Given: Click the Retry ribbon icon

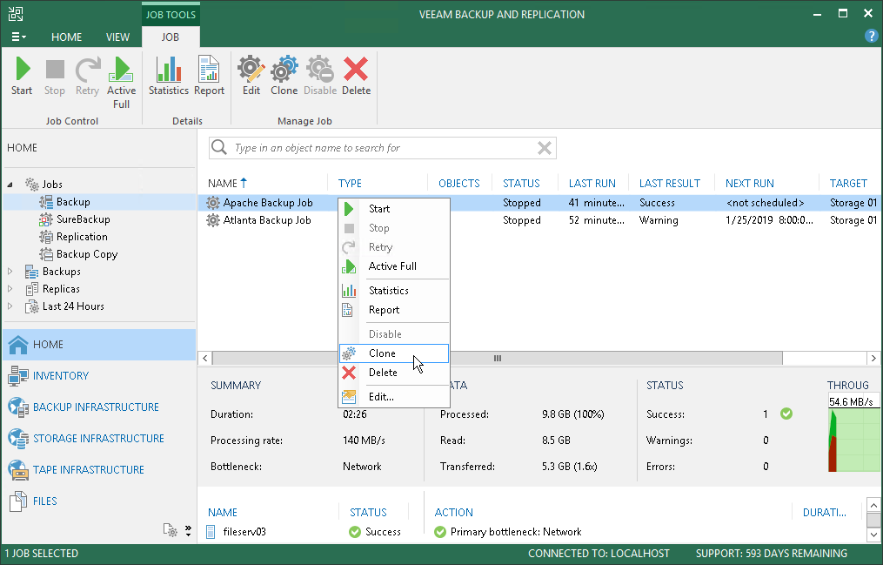Looking at the screenshot, I should (x=87, y=76).
